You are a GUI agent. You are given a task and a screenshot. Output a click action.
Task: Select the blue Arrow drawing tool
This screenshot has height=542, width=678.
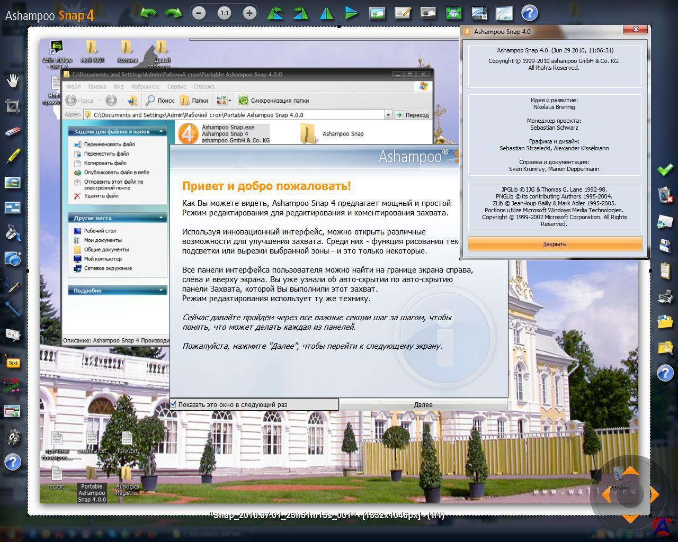13,309
